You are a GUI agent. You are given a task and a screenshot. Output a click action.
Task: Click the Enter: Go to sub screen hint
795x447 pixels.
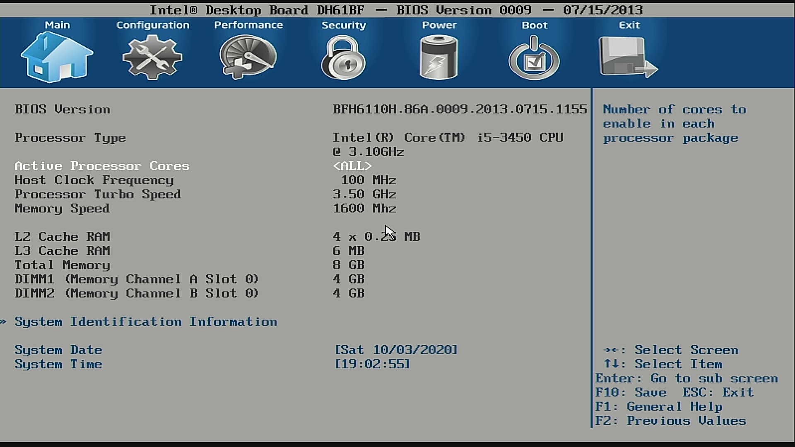pos(687,379)
